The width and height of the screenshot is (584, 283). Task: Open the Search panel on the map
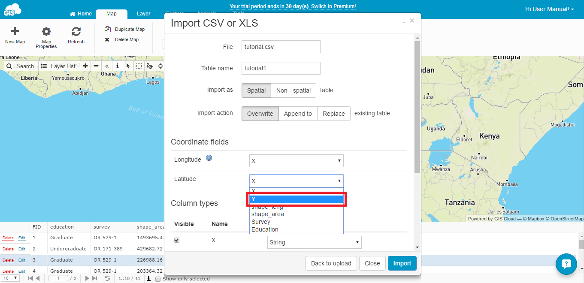coord(20,66)
